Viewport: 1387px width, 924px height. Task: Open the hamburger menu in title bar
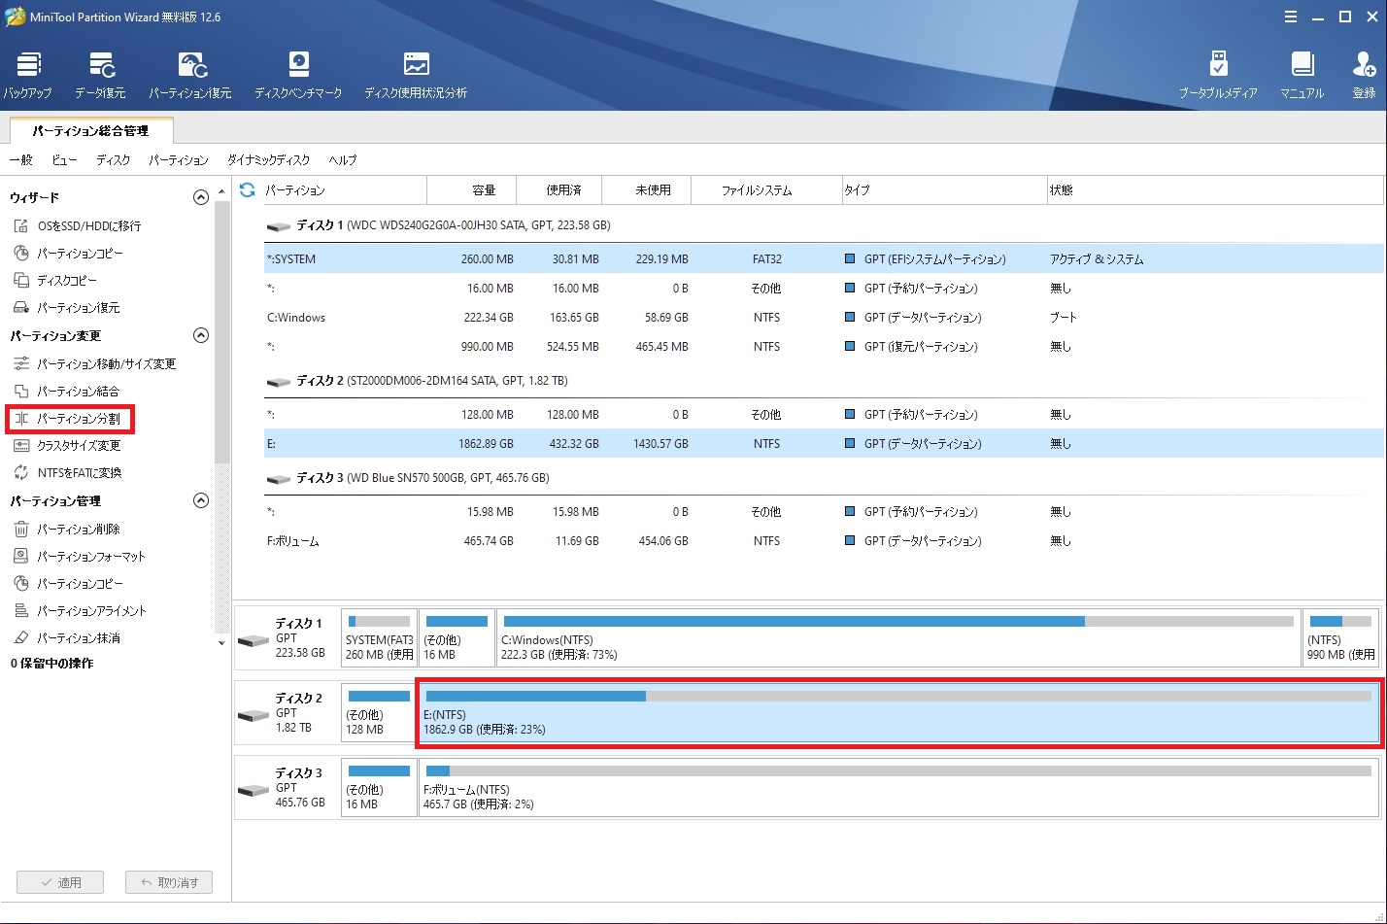1290,17
